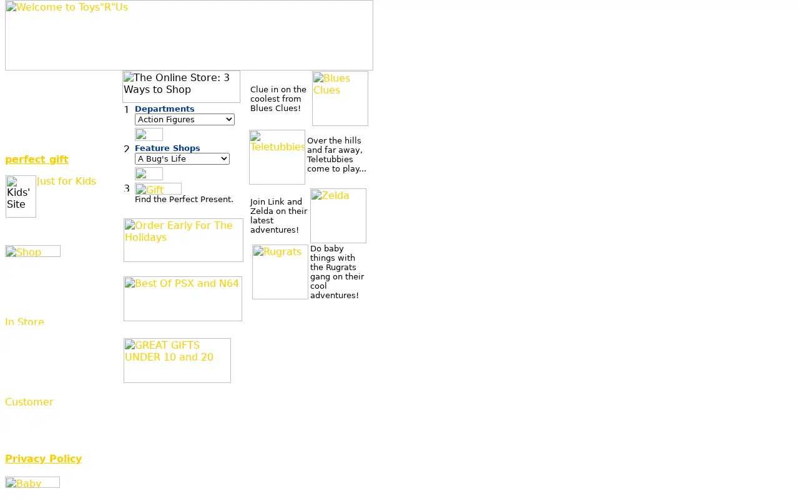The width and height of the screenshot is (799, 499).
Task: Expand the Departments dropdown showing Action Figures
Action: point(185,119)
